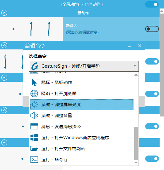The height and width of the screenshot is (170, 164).
Task: Click the Windows logo icon for 商店应用程序
Action: (34, 138)
